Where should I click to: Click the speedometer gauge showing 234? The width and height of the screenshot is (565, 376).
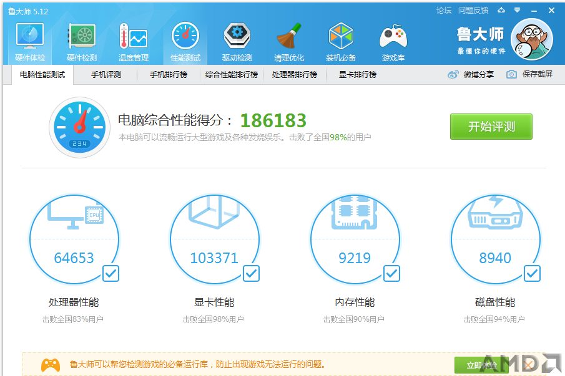pyautogui.click(x=80, y=127)
